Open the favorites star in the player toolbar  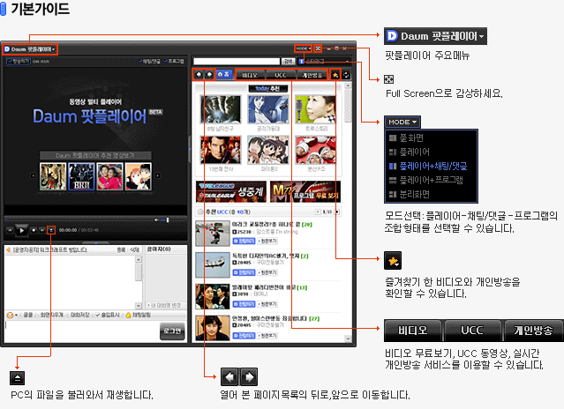point(335,75)
